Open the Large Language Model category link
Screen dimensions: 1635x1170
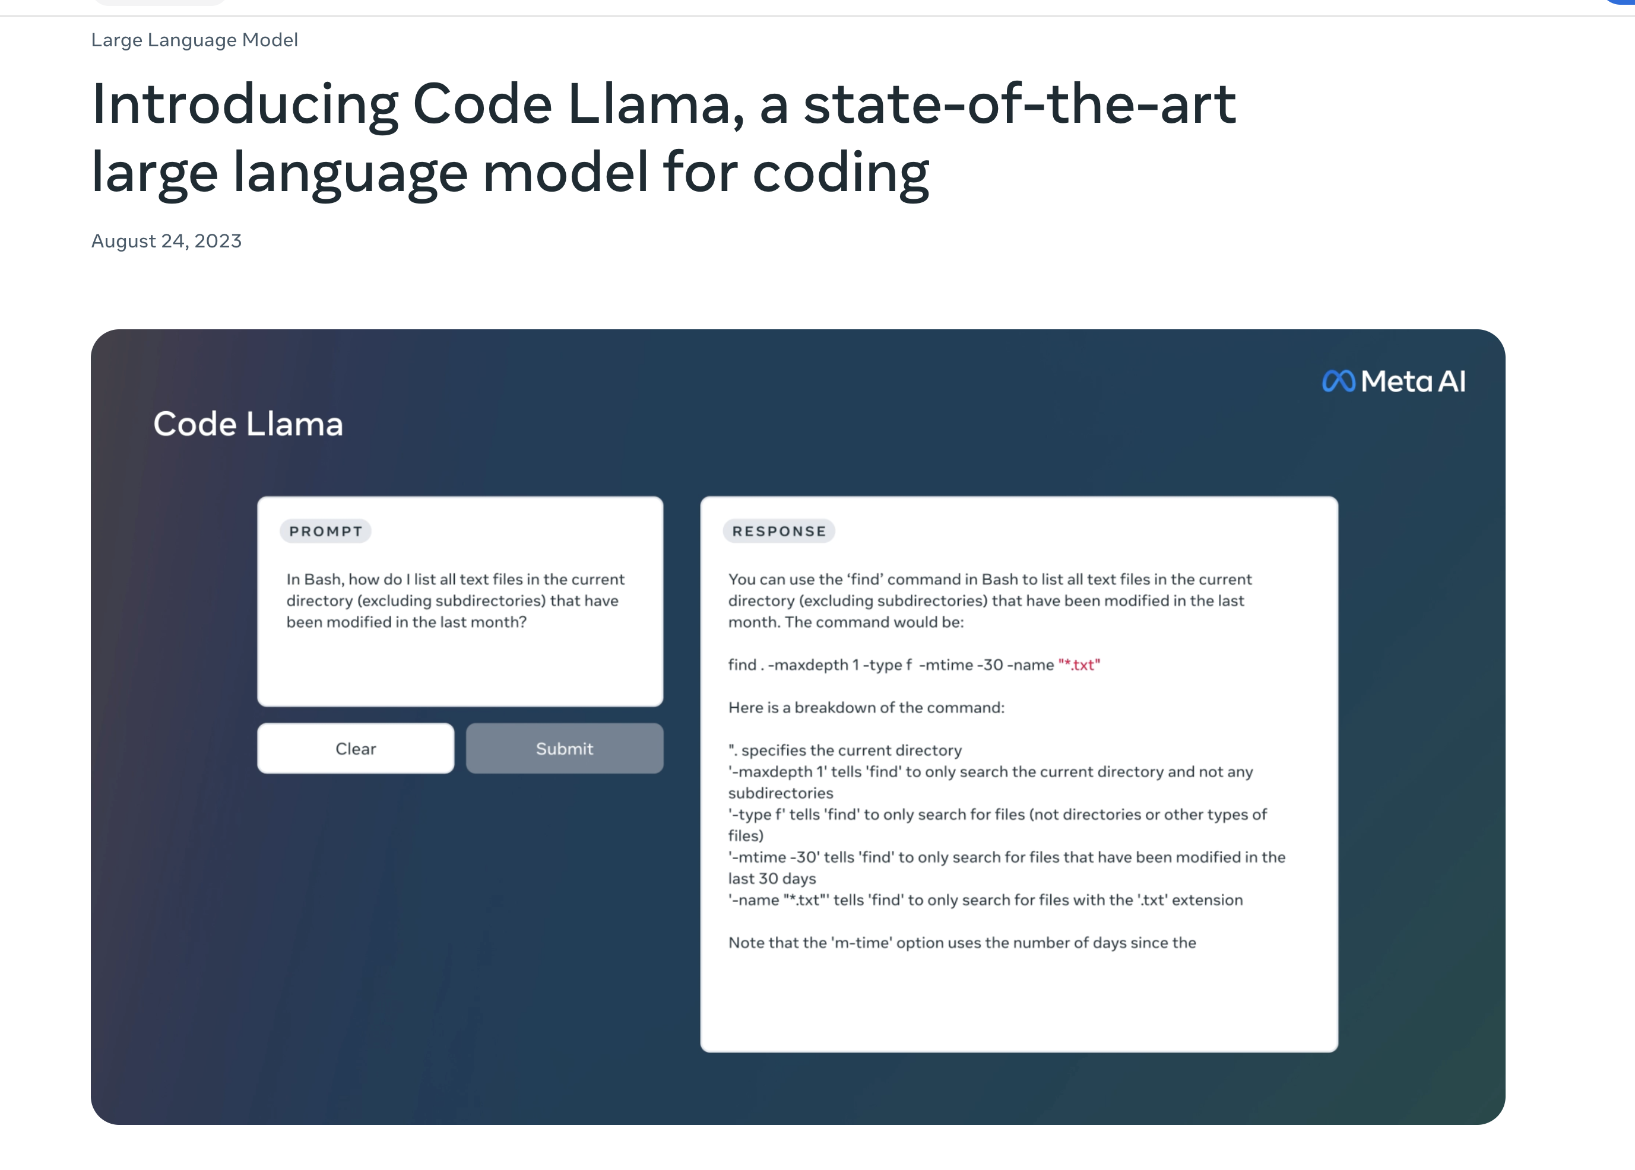pos(194,40)
